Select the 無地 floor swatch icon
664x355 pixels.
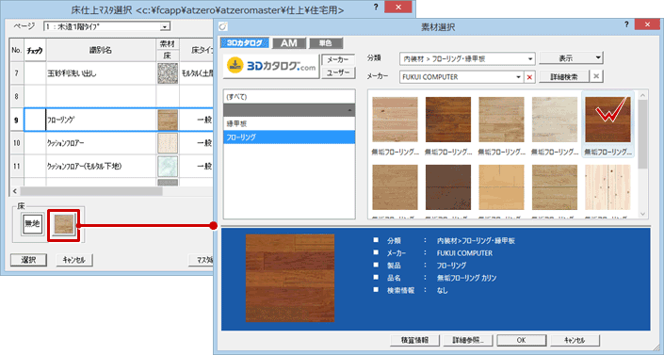click(33, 224)
